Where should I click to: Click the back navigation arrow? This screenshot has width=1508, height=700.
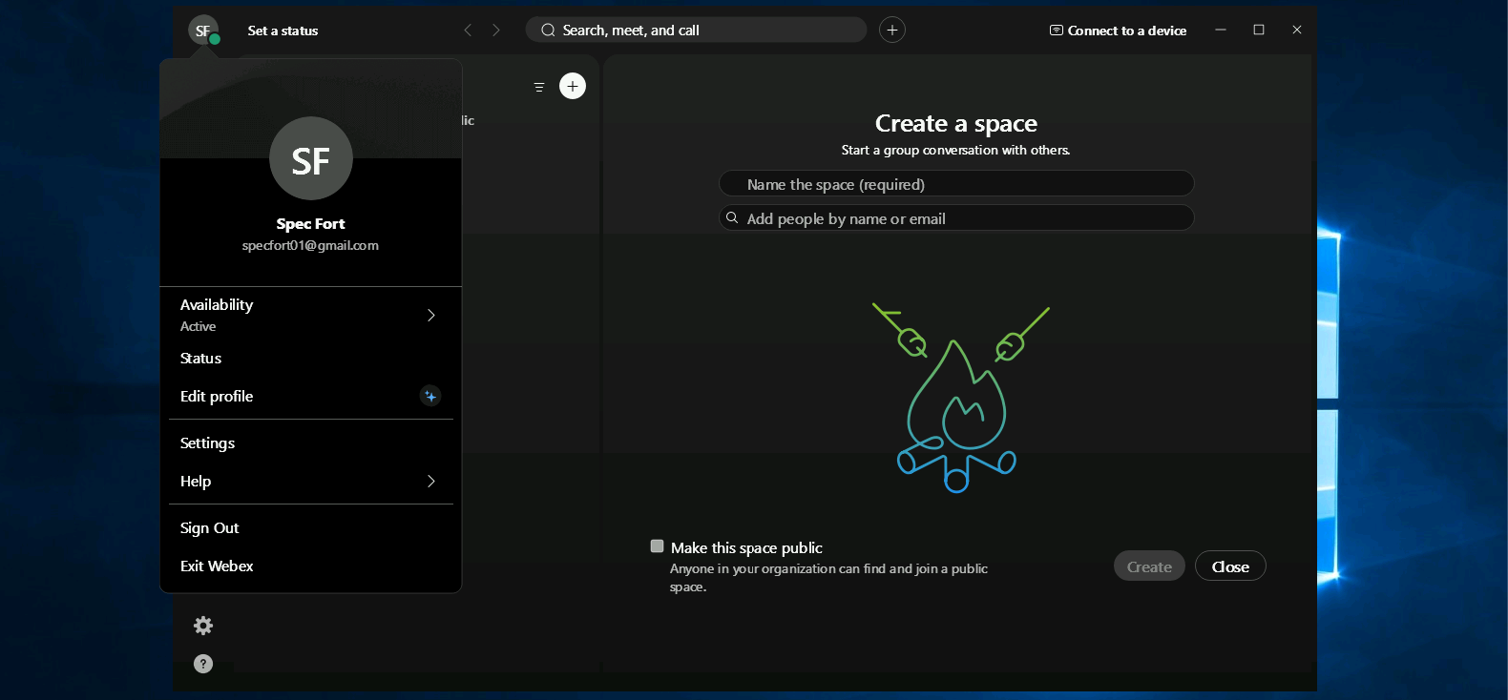[x=468, y=31]
